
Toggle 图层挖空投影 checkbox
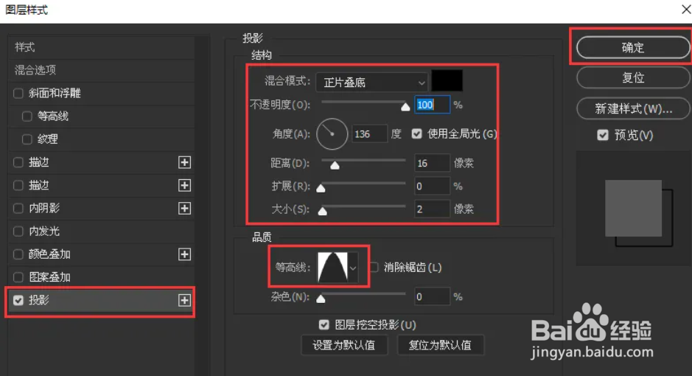(x=324, y=325)
